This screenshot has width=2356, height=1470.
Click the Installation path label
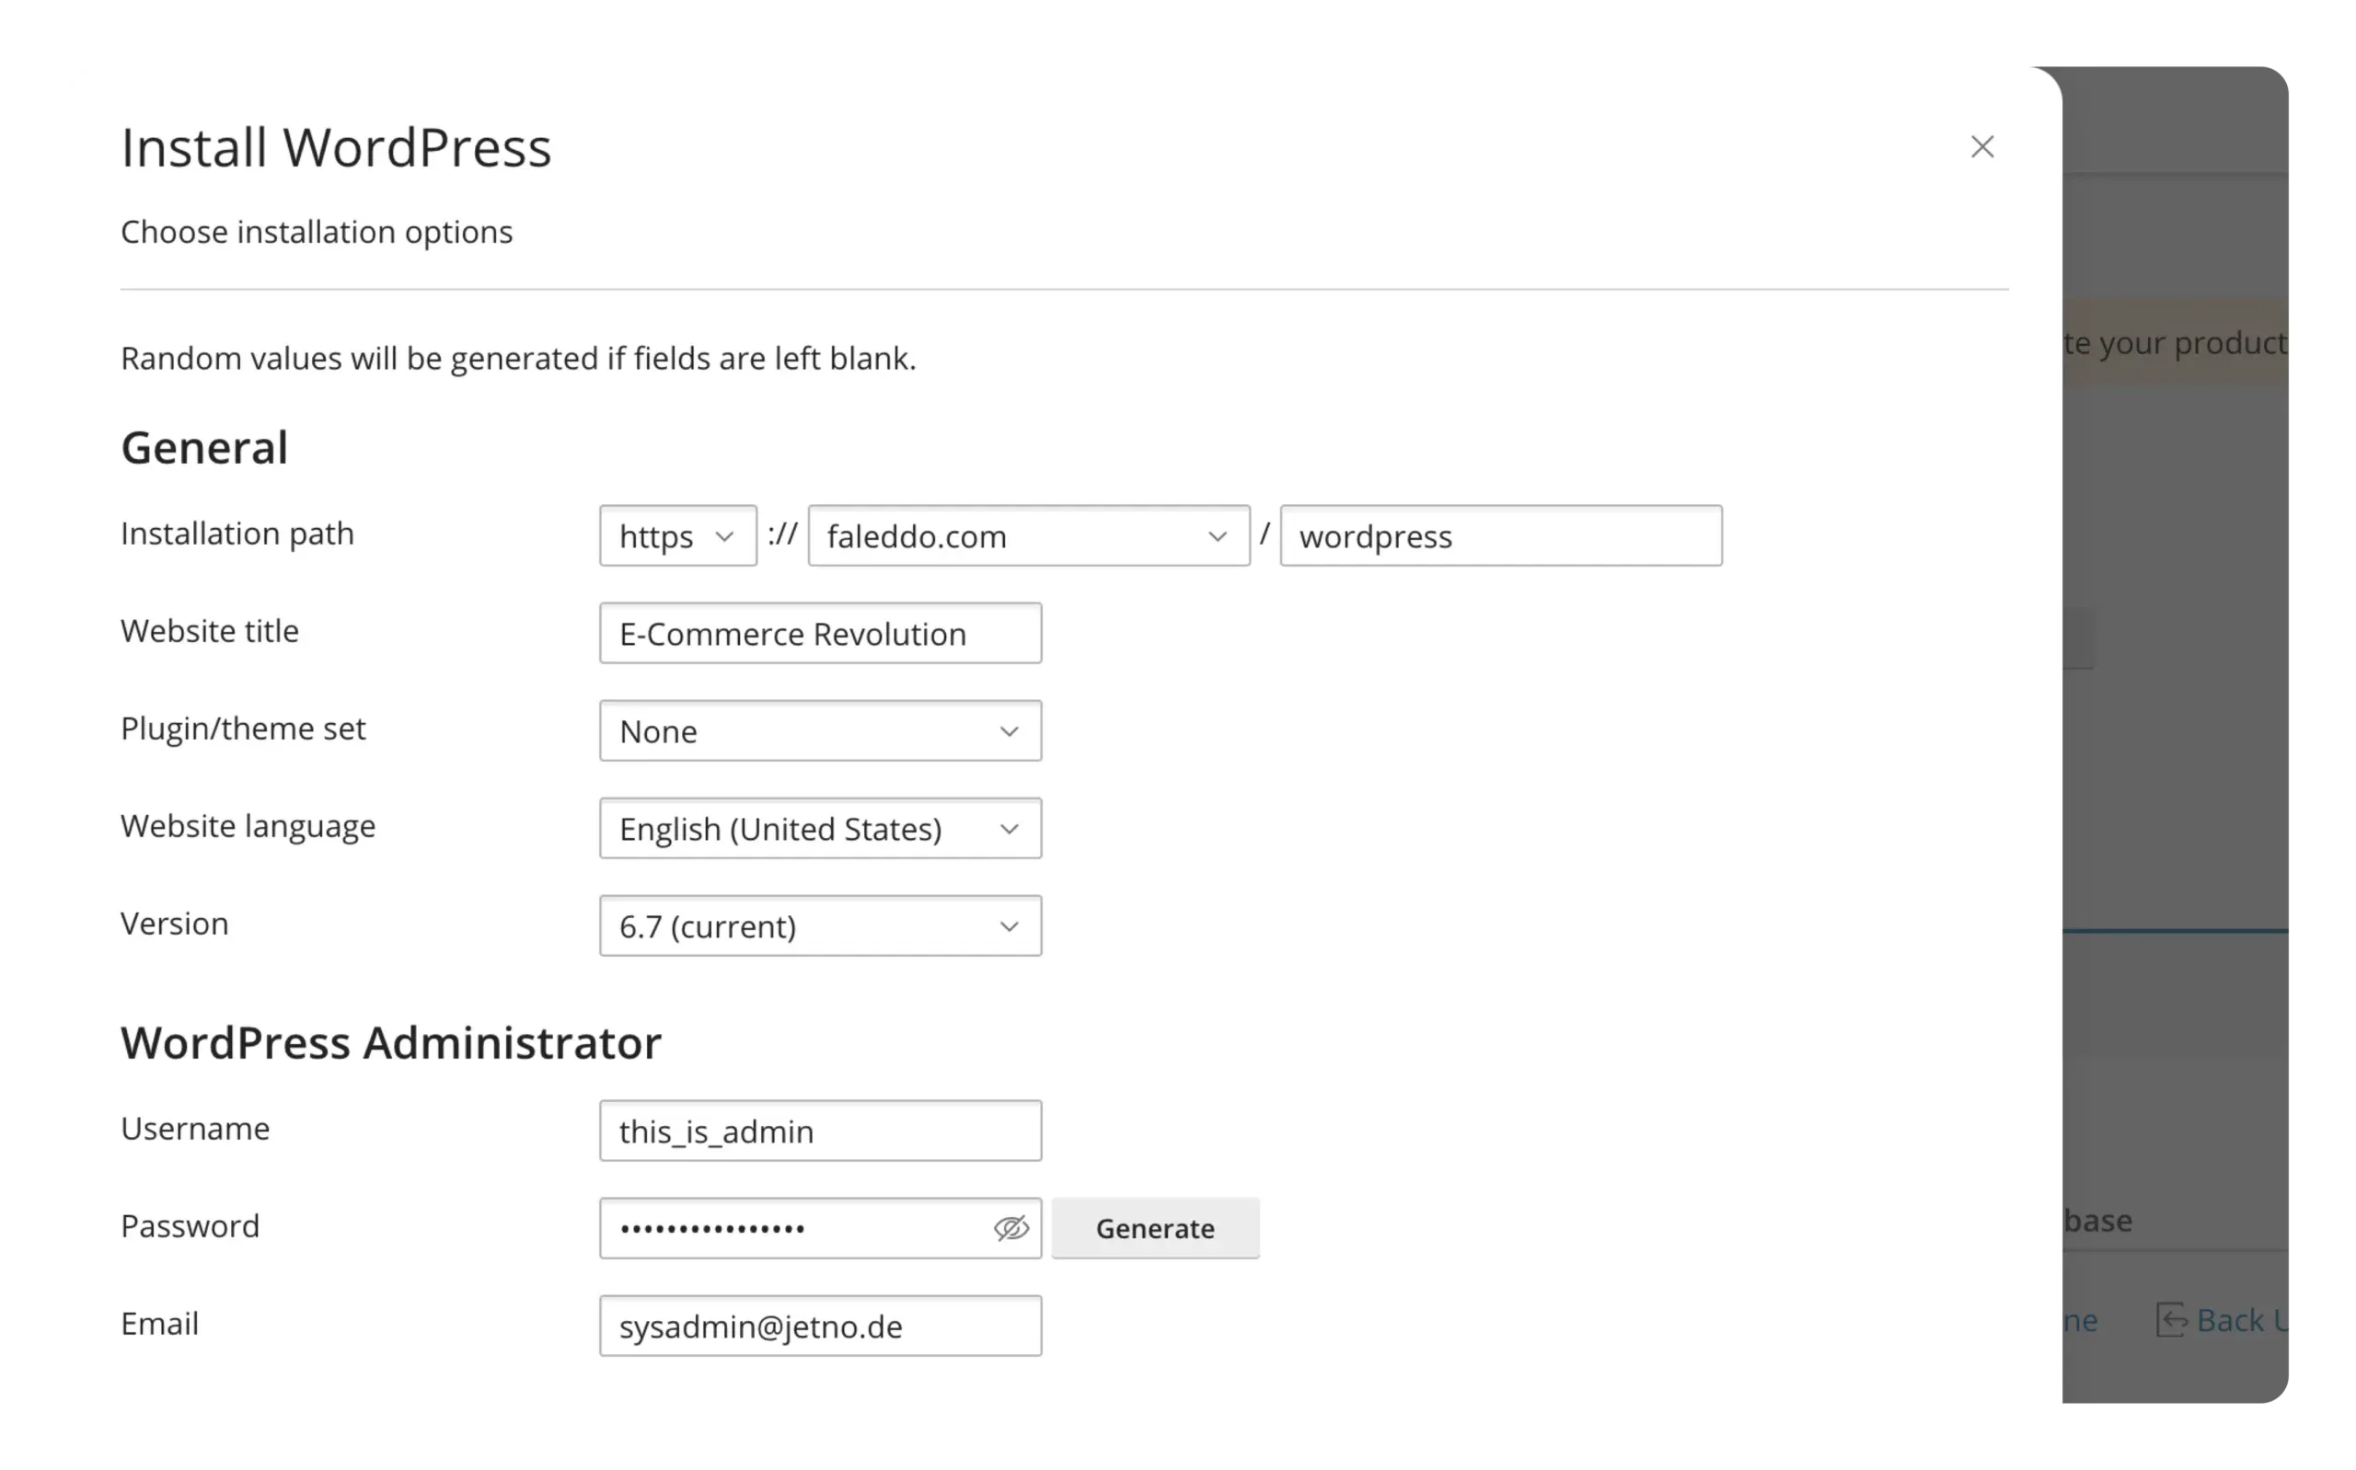[237, 534]
